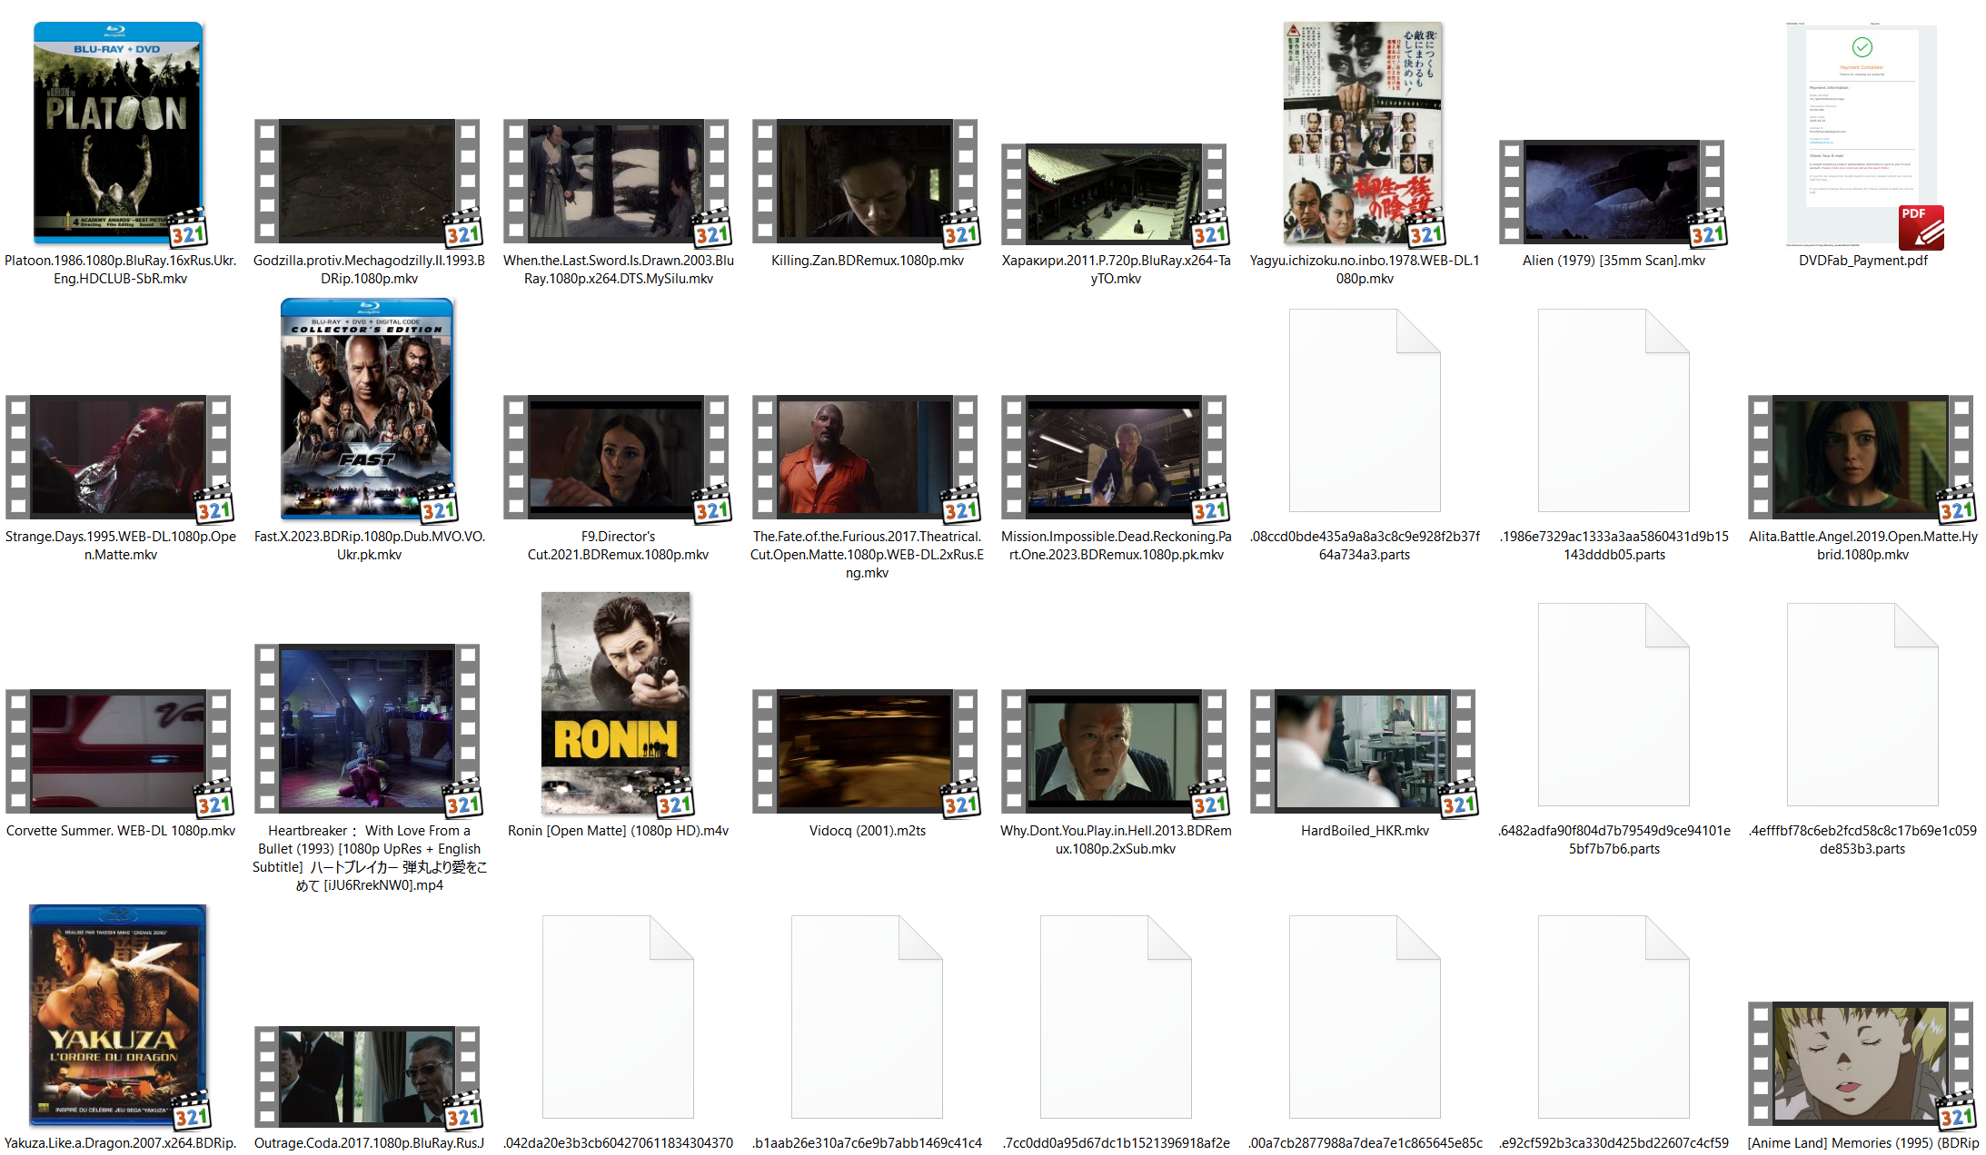Select blank file icon .042da20e3b3cb604270611834304370
Screen dimensions: 1986x1155
click(618, 1017)
